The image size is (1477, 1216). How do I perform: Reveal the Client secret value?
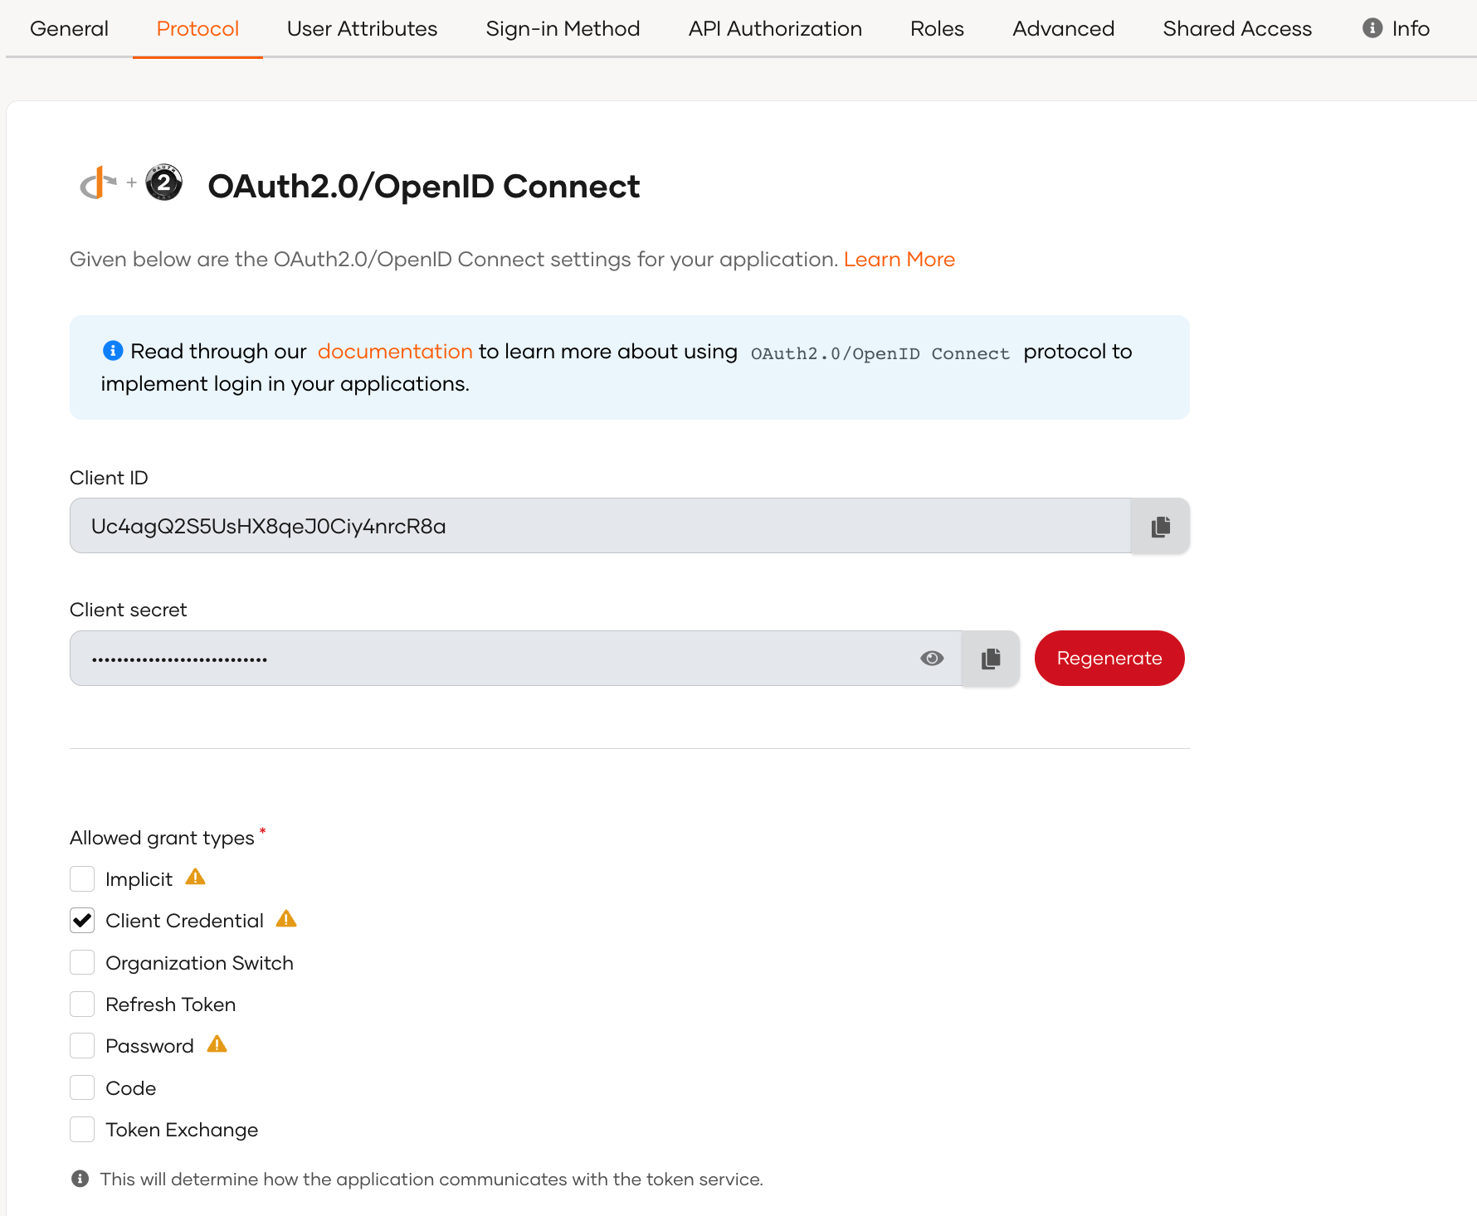932,658
